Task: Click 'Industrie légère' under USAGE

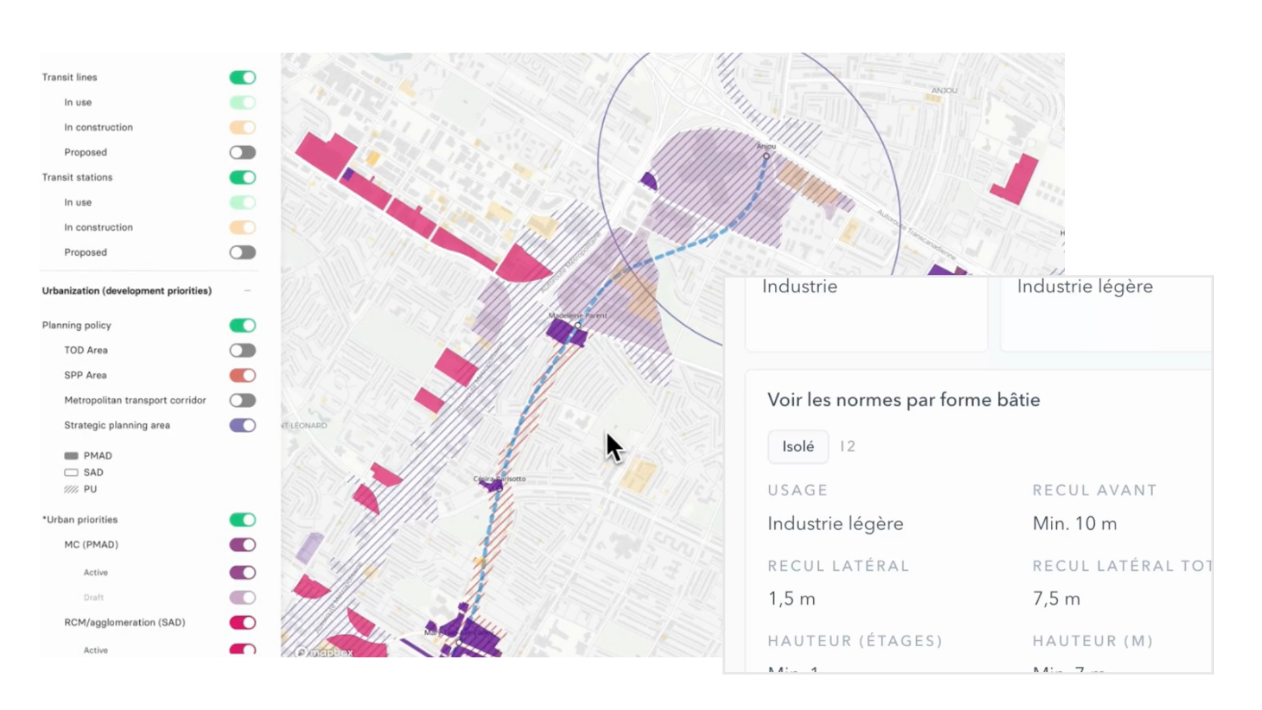Action: pos(835,523)
